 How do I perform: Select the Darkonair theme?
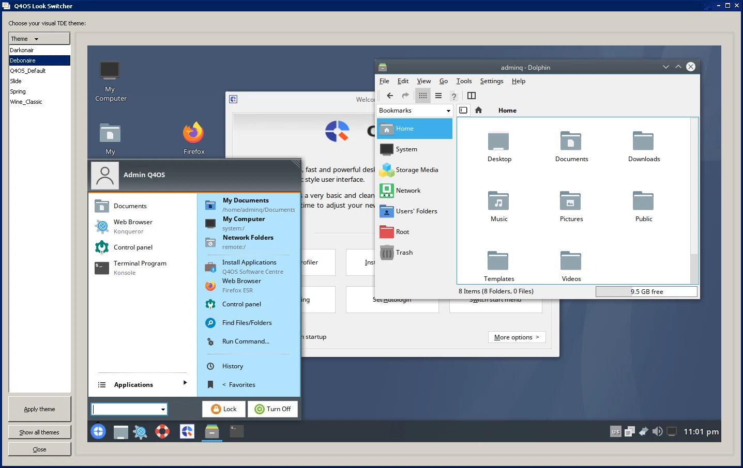(x=40, y=50)
